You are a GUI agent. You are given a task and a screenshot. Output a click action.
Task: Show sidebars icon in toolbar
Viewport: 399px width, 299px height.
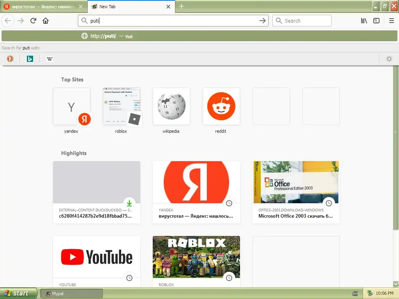point(376,21)
